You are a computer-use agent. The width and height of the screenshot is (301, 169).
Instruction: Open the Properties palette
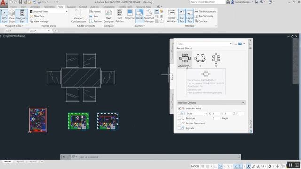(130, 15)
